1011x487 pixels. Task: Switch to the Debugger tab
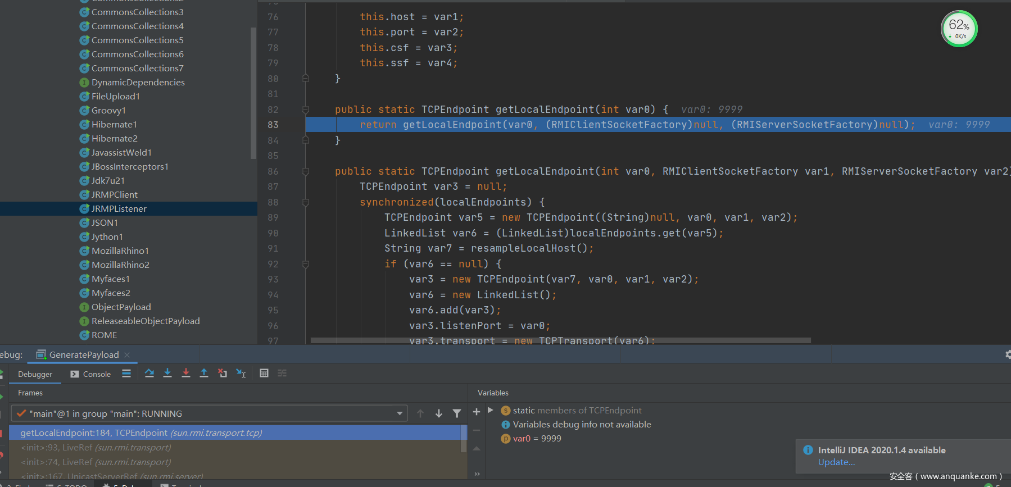[x=35, y=374]
